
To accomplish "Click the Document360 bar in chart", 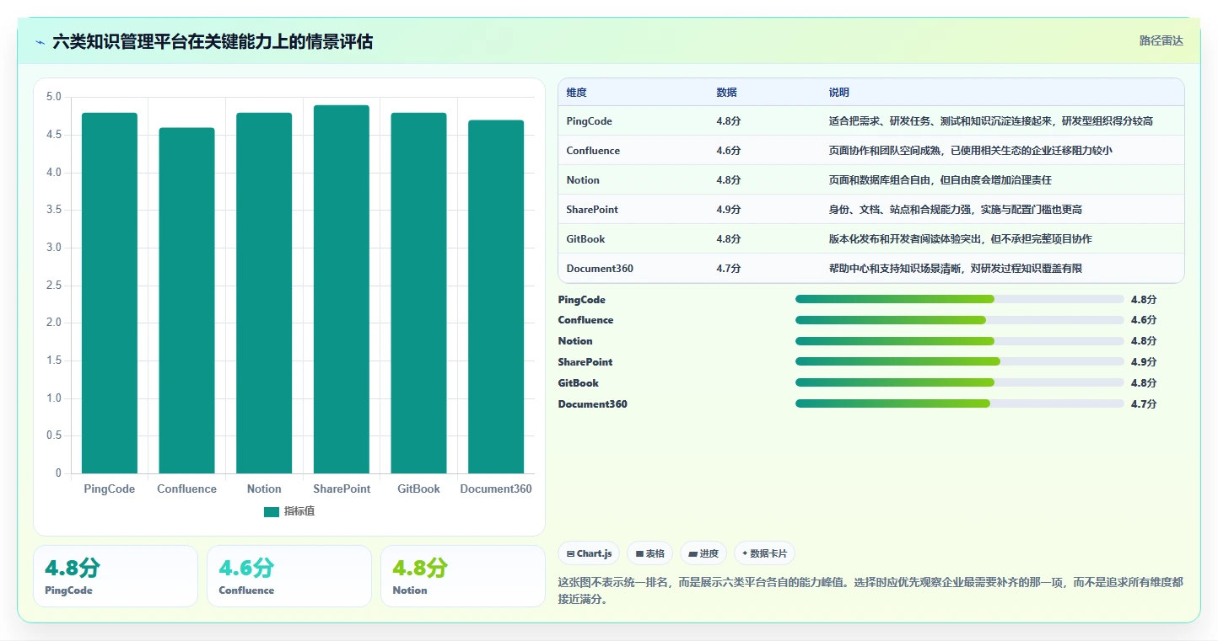I will click(496, 296).
